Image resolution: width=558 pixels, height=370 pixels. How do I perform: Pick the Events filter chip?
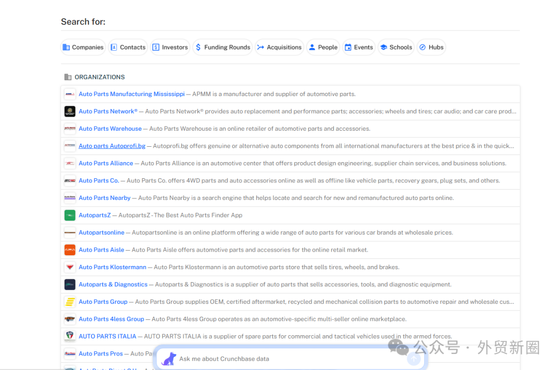click(359, 48)
